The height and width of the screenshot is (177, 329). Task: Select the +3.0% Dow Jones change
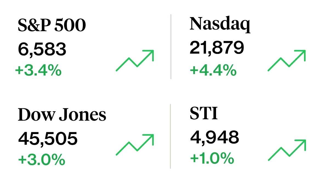tap(42, 159)
